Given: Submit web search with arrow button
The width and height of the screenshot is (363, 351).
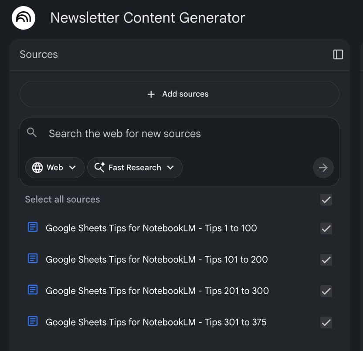Looking at the screenshot, I should tap(323, 168).
